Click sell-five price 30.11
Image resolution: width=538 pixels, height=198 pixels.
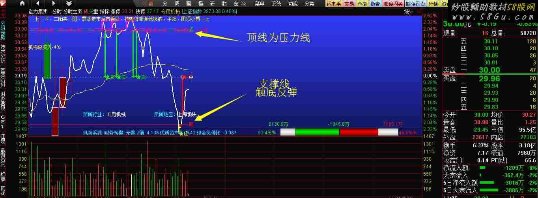491,41
